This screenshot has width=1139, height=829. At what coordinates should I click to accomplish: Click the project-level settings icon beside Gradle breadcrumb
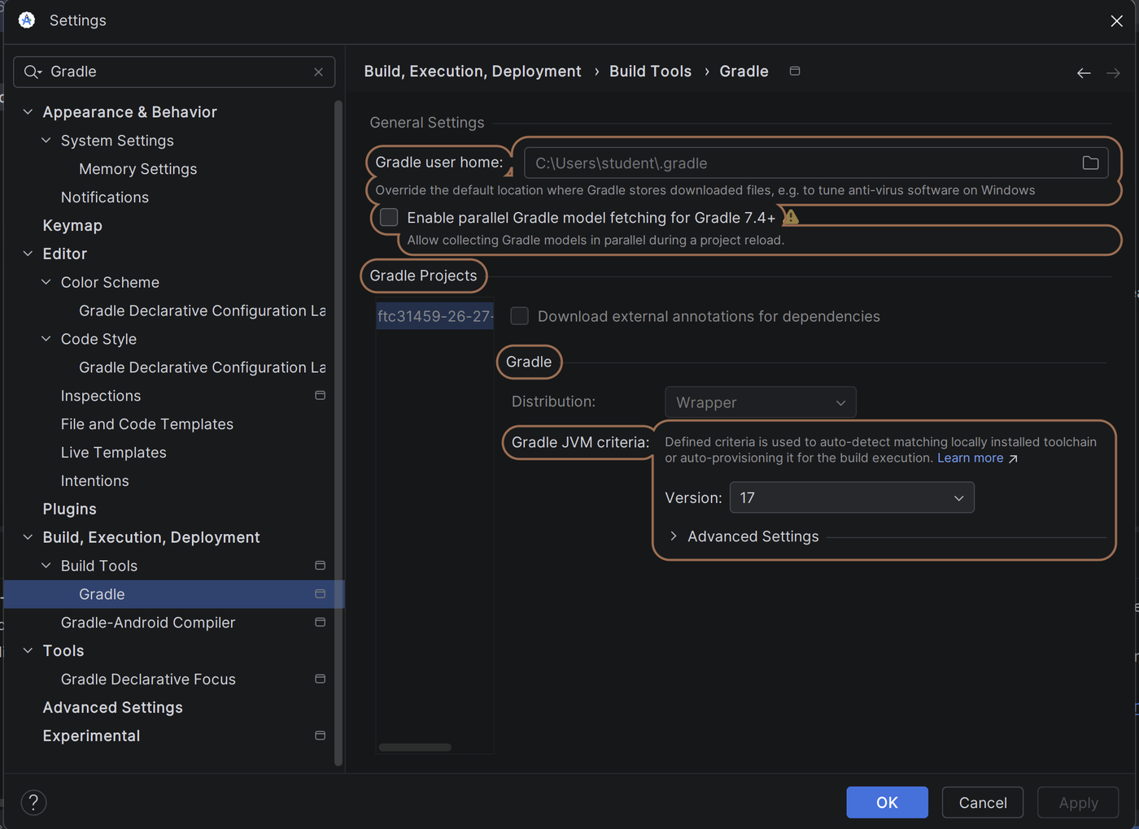click(795, 72)
